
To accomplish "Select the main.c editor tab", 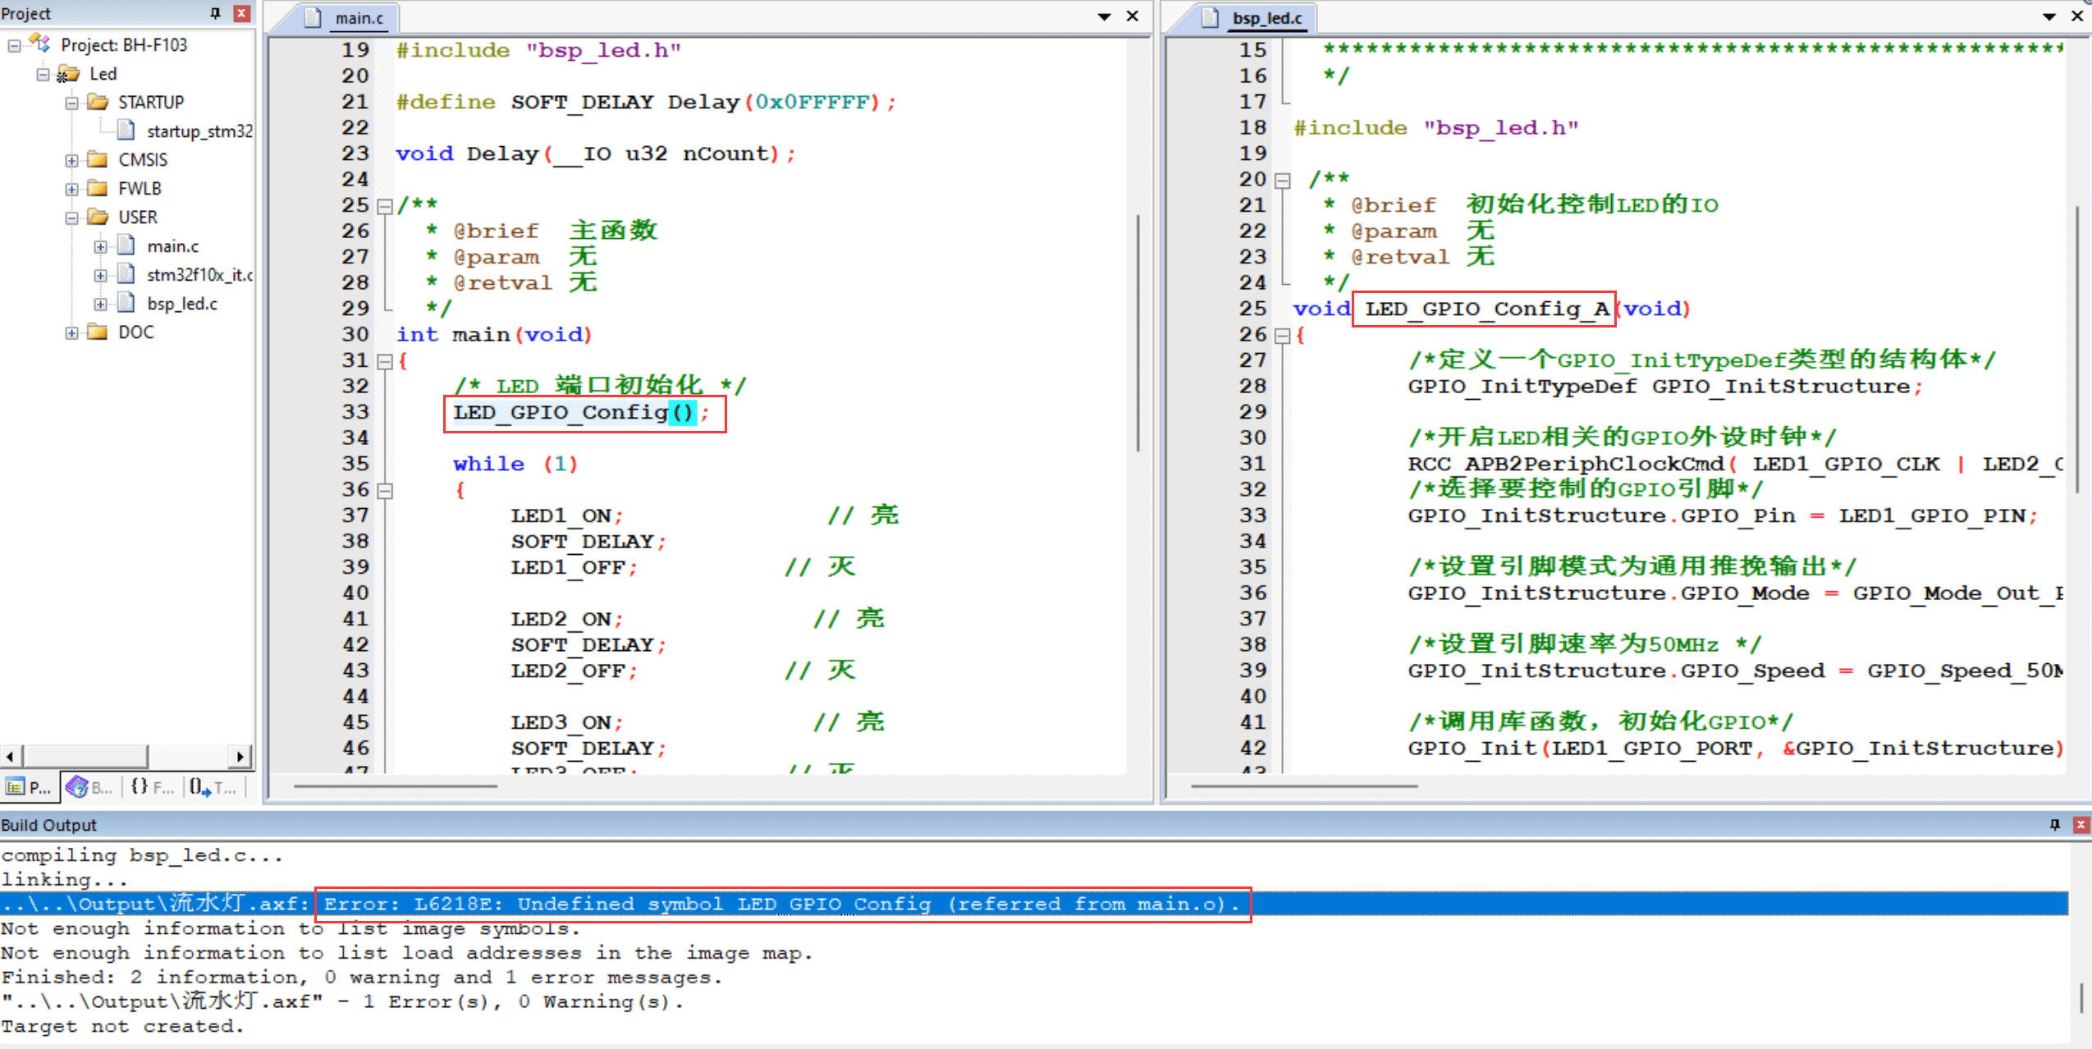I will [x=358, y=18].
